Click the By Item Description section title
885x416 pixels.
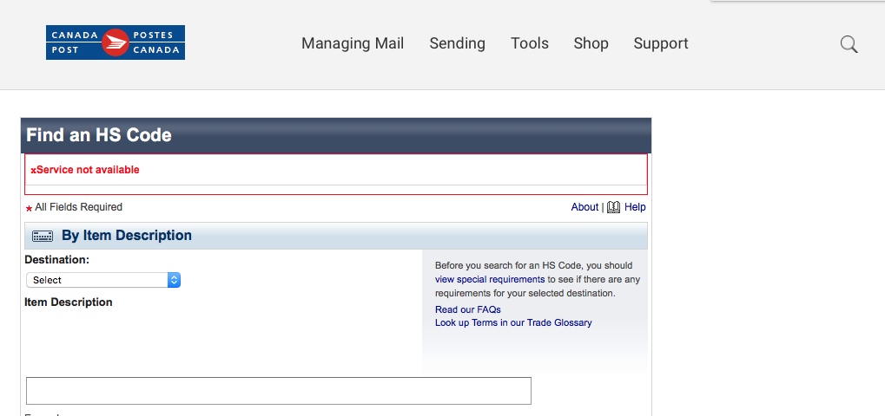tap(127, 236)
